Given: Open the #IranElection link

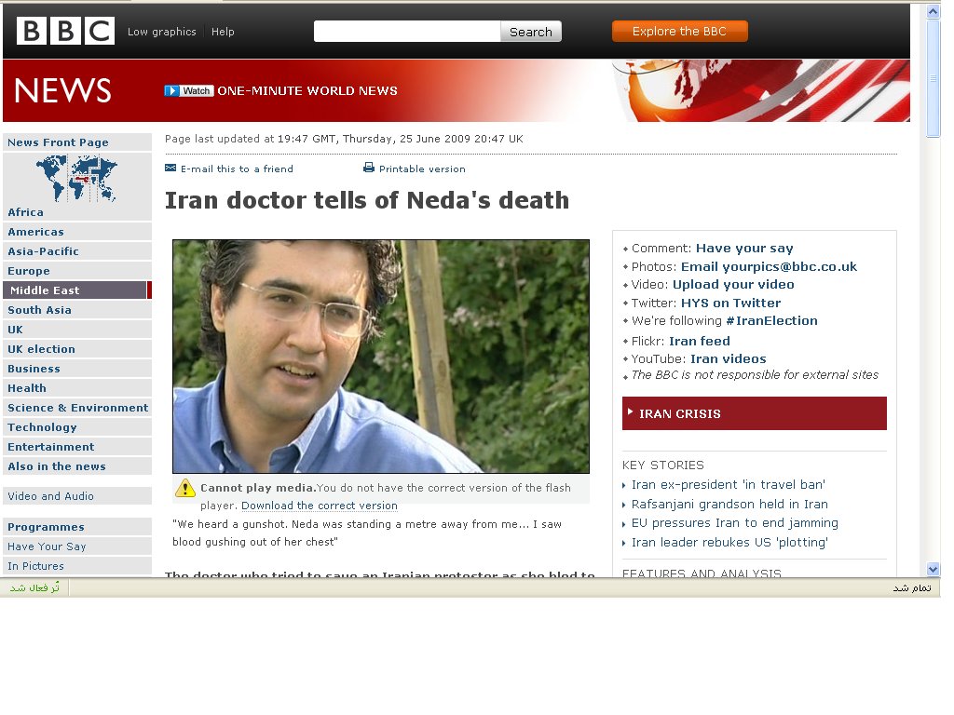Looking at the screenshot, I should pyautogui.click(x=771, y=321).
